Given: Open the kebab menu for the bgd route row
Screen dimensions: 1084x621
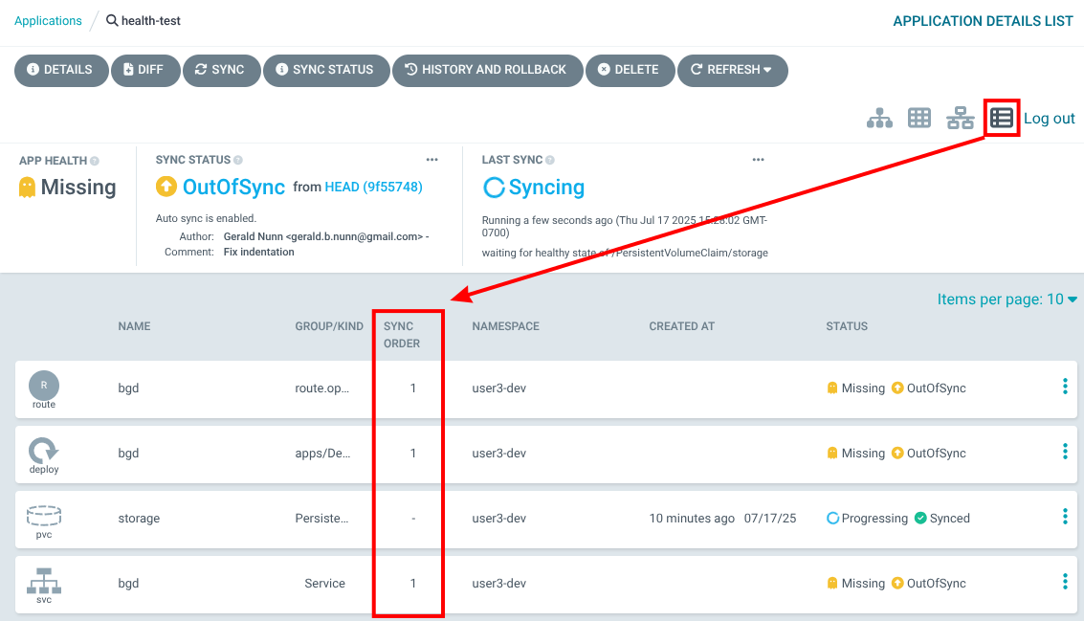Looking at the screenshot, I should pyautogui.click(x=1065, y=387).
